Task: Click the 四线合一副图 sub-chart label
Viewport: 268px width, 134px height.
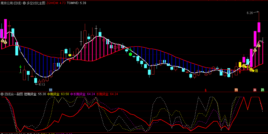Action: (14, 94)
